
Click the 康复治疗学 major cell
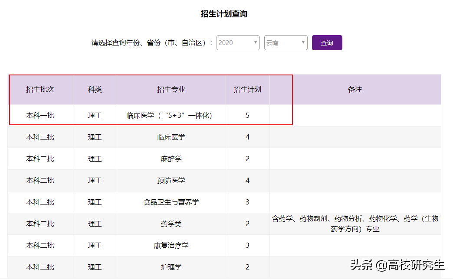click(x=171, y=246)
